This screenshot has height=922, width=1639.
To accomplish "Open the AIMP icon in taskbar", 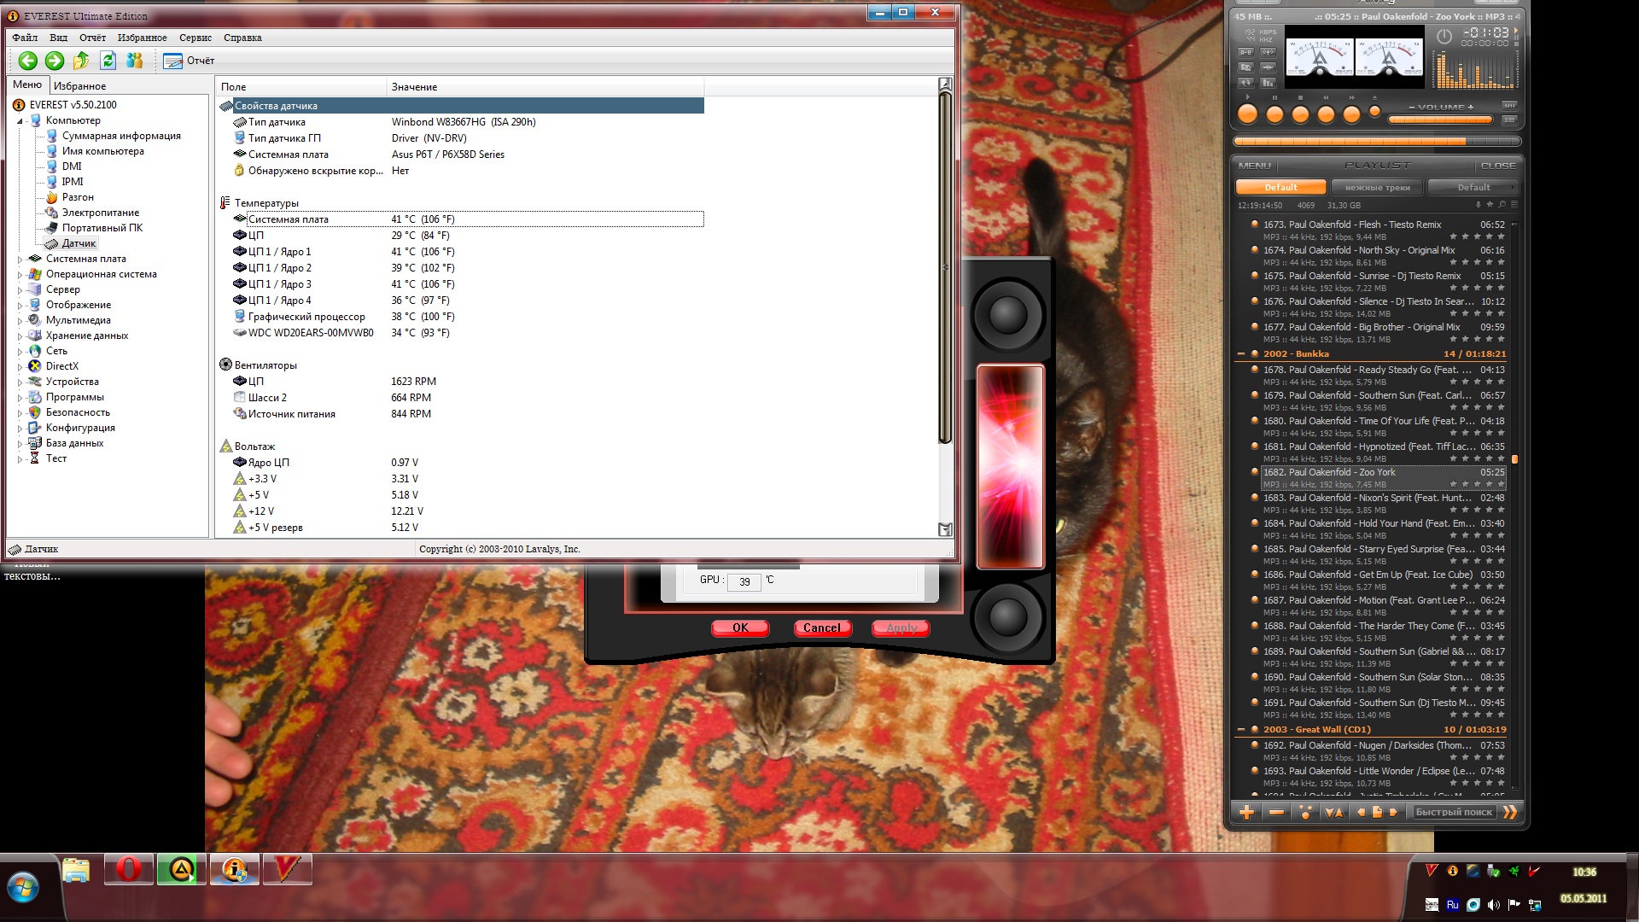I will tap(181, 870).
